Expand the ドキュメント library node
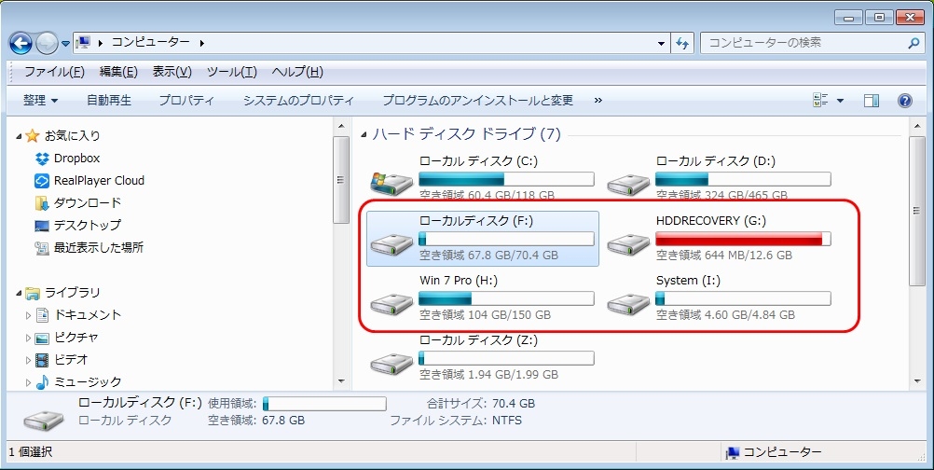 point(28,315)
